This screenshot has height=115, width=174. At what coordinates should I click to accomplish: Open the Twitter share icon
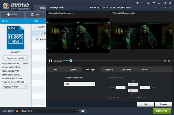point(137,3)
